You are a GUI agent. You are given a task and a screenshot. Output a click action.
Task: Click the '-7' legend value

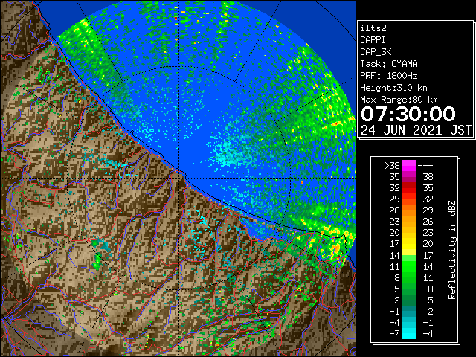click(394, 334)
